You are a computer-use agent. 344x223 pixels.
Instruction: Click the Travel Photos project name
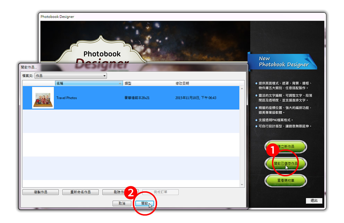[67, 98]
